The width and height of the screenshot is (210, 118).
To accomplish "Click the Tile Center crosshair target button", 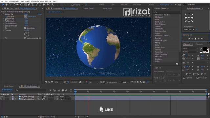I will (26, 16).
